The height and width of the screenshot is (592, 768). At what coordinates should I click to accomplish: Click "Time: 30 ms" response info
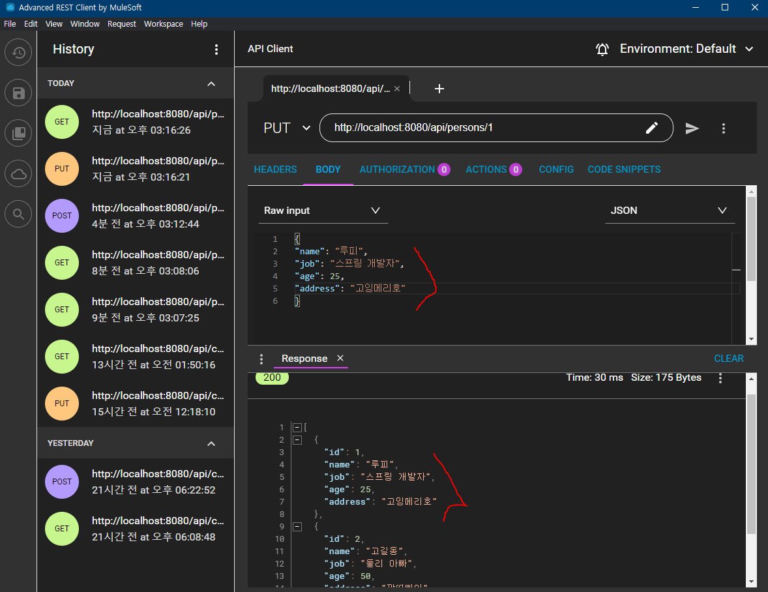click(x=594, y=377)
